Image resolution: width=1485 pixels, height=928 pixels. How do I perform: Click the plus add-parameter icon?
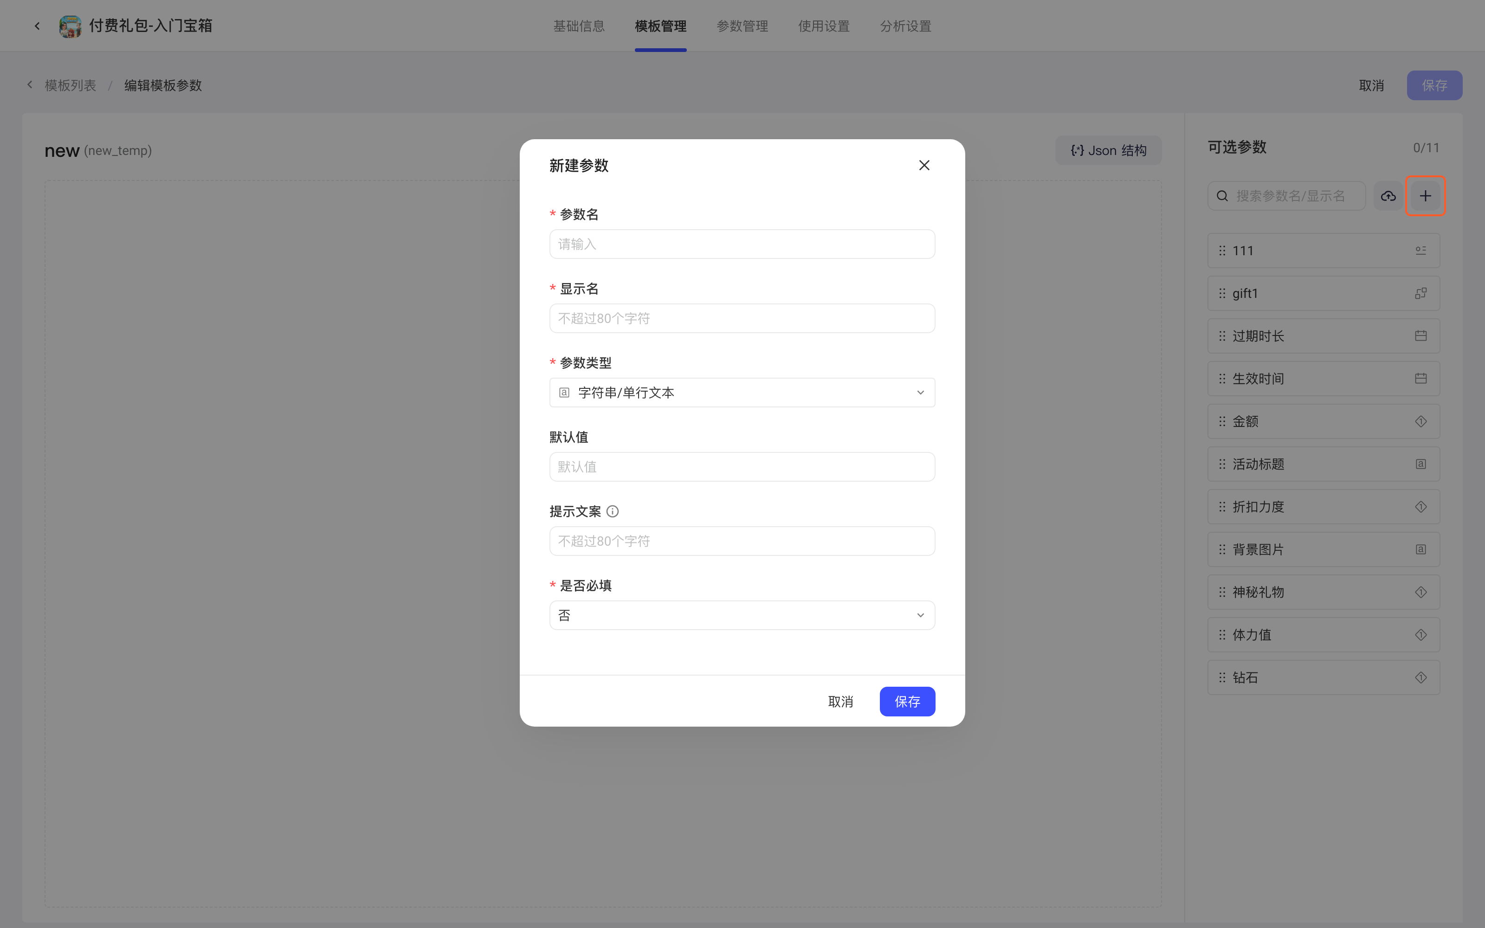pos(1426,196)
